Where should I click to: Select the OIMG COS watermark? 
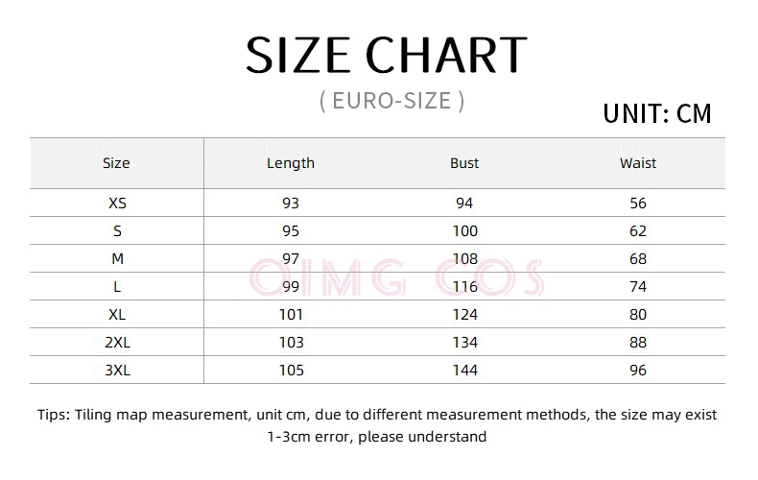pos(397,277)
